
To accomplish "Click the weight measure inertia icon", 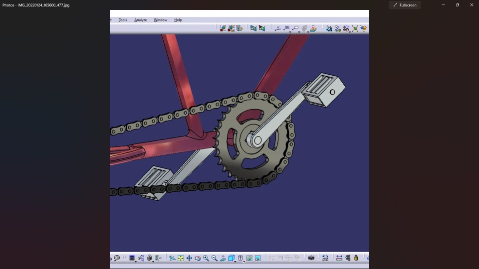I will 356,258.
